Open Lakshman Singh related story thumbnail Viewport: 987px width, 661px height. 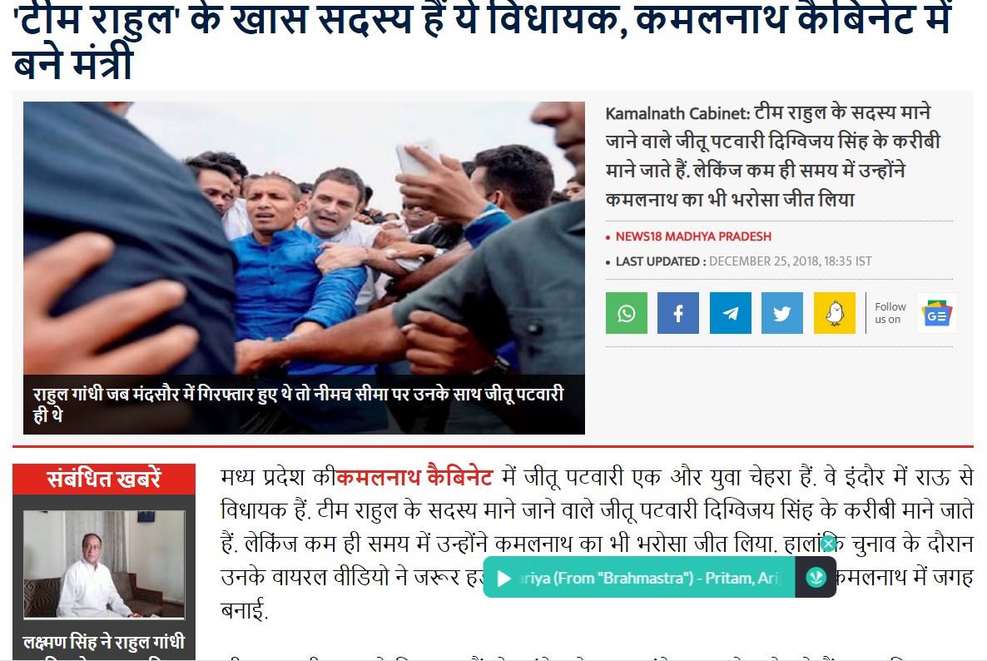104,564
